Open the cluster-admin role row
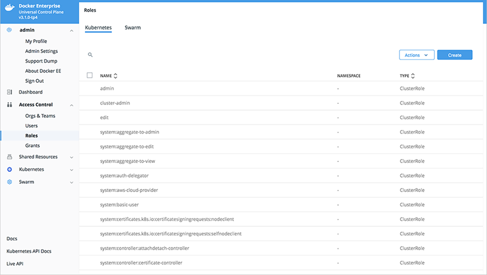 point(115,103)
